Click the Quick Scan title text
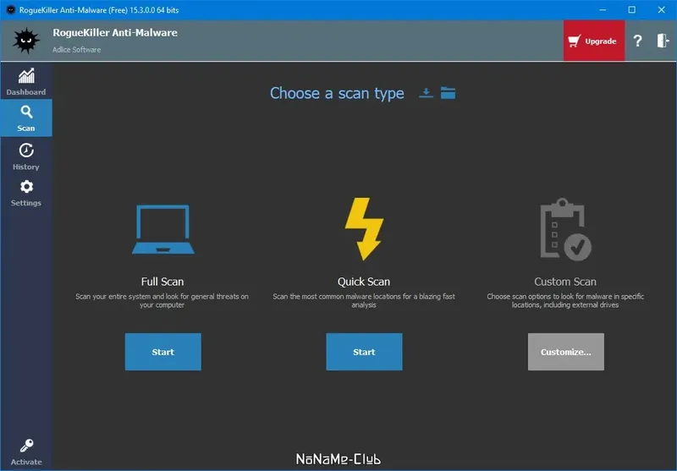Image resolution: width=677 pixels, height=471 pixels. coord(364,282)
